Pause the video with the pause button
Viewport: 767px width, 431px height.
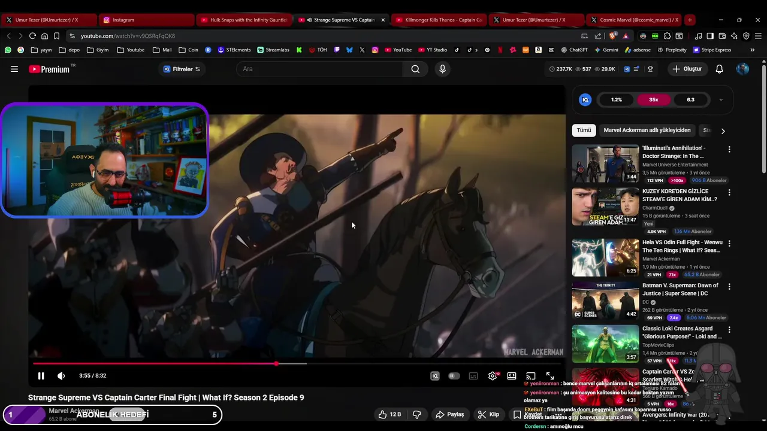(x=41, y=376)
